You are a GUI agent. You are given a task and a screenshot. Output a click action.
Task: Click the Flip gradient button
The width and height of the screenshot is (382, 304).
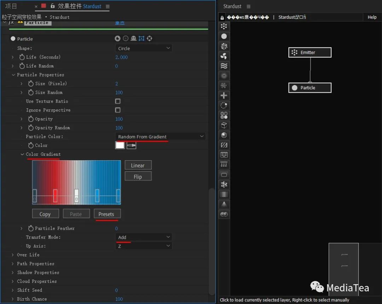[138, 176]
